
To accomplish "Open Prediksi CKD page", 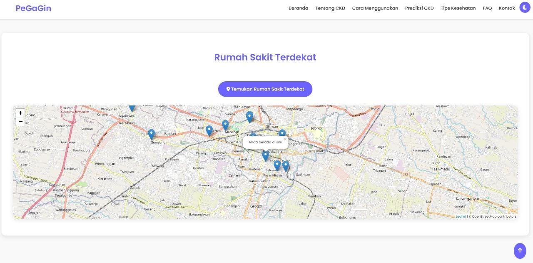I will click(419, 8).
